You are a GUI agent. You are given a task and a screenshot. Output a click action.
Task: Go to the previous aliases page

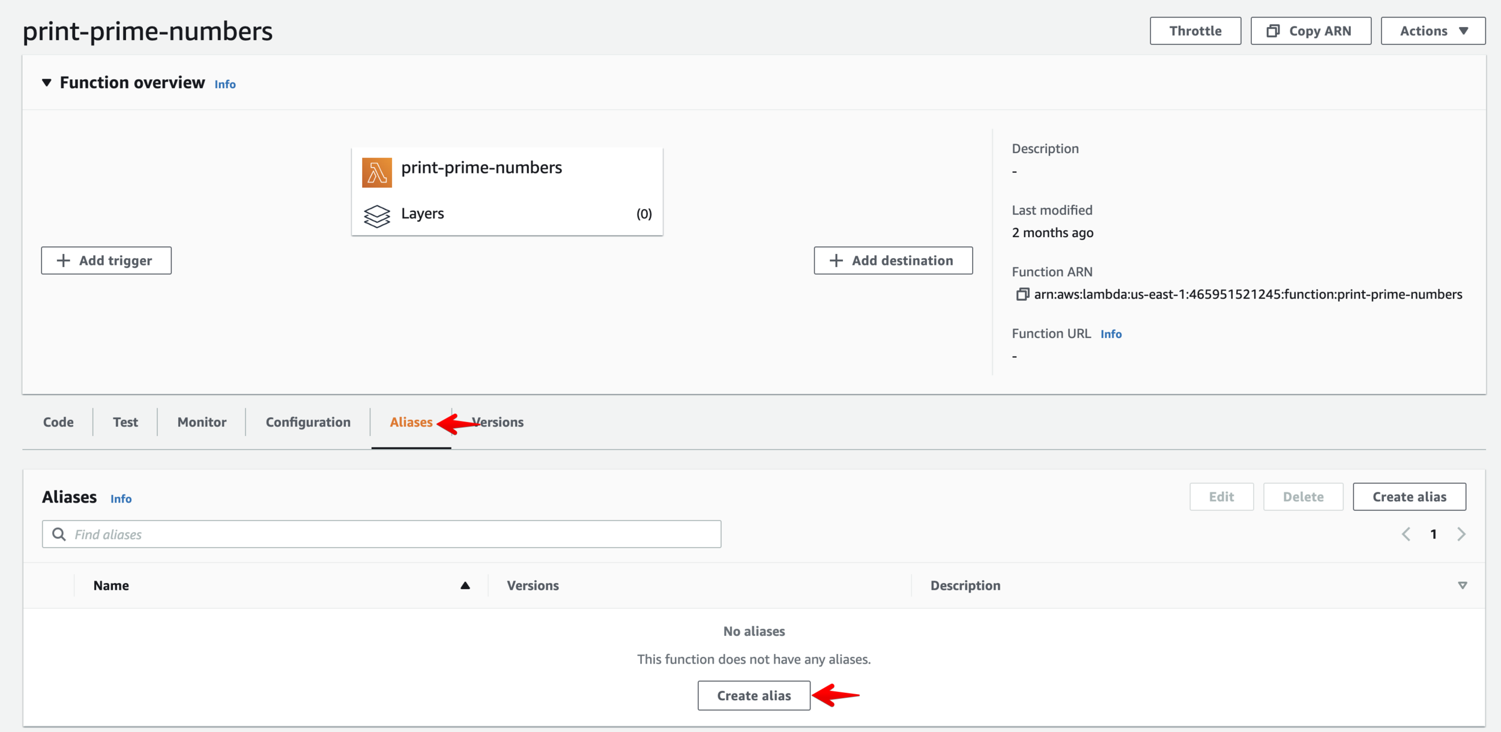(x=1406, y=534)
